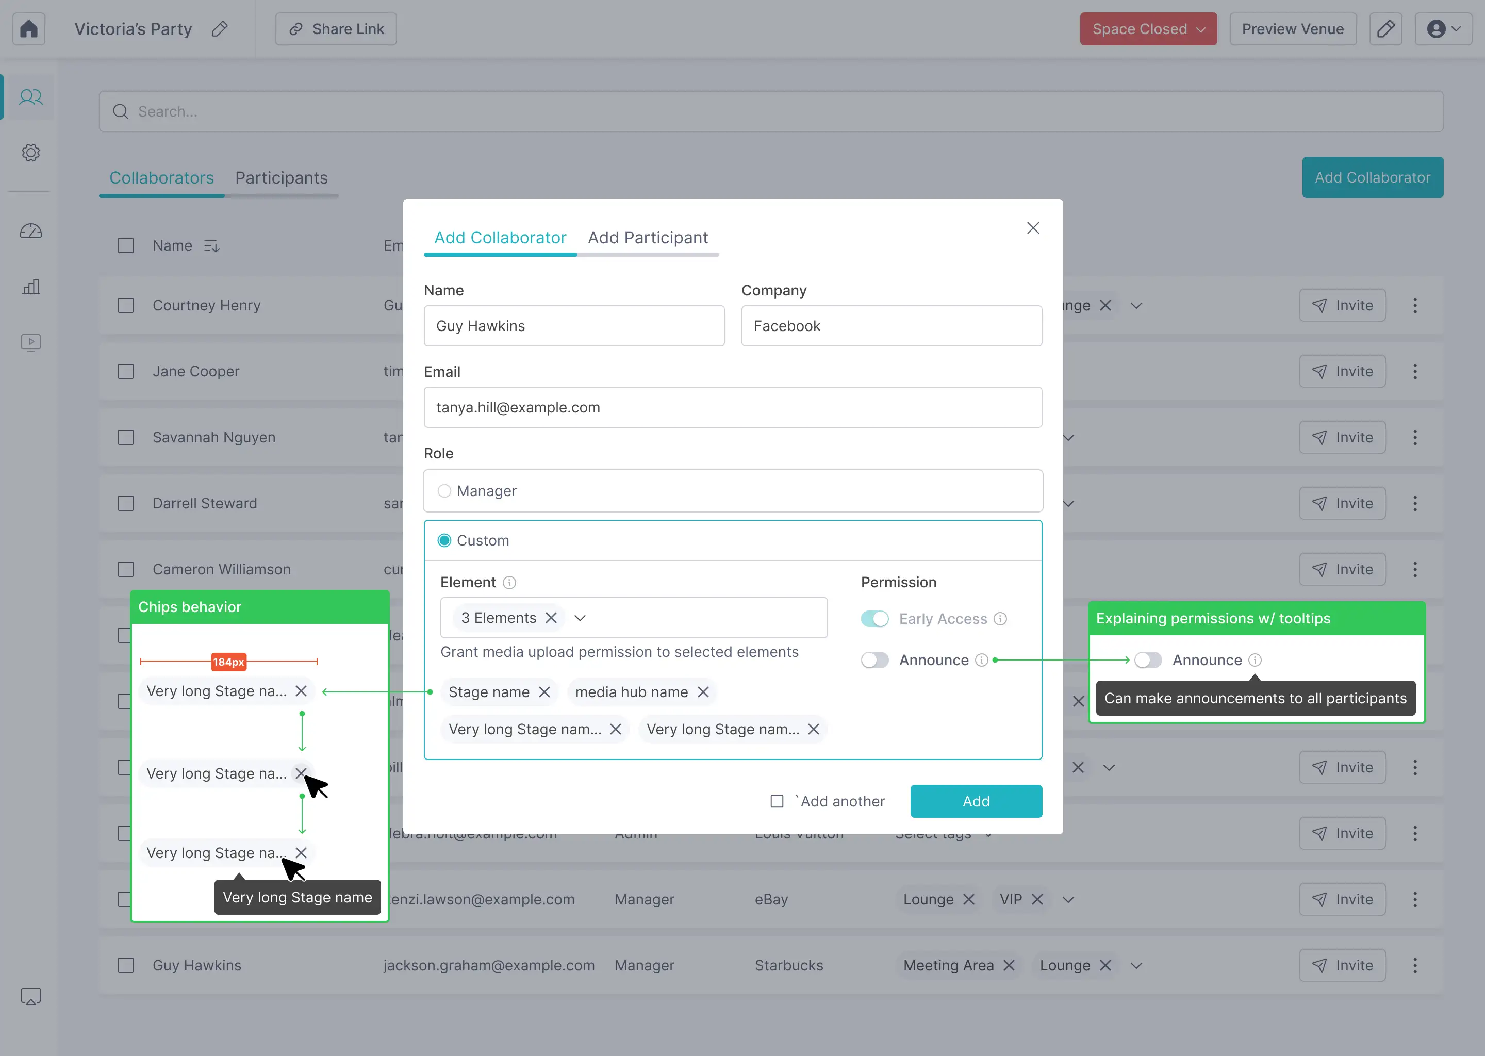The image size is (1485, 1056).
Task: Show Early Access info icon
Action: [1001, 619]
